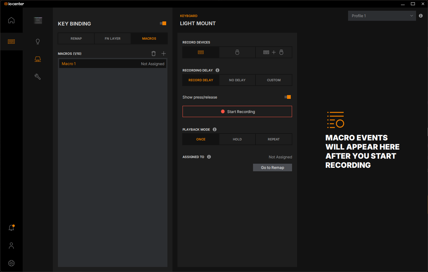Image resolution: width=428 pixels, height=272 pixels.
Task: Click info icon next to Recording Delay
Action: point(217,70)
